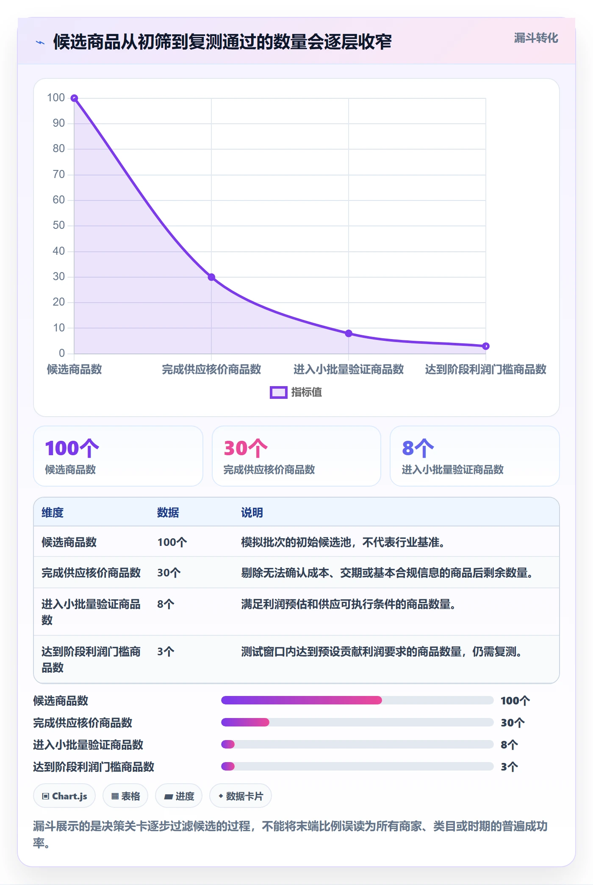593x885 pixels.
Task: Click the description starting 测试窗口内
Action: click(x=382, y=651)
